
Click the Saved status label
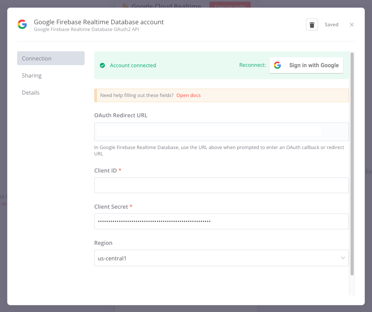coord(331,25)
